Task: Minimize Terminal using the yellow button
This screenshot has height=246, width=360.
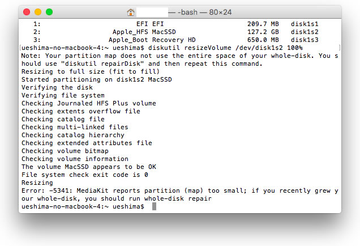Action: coord(38,12)
